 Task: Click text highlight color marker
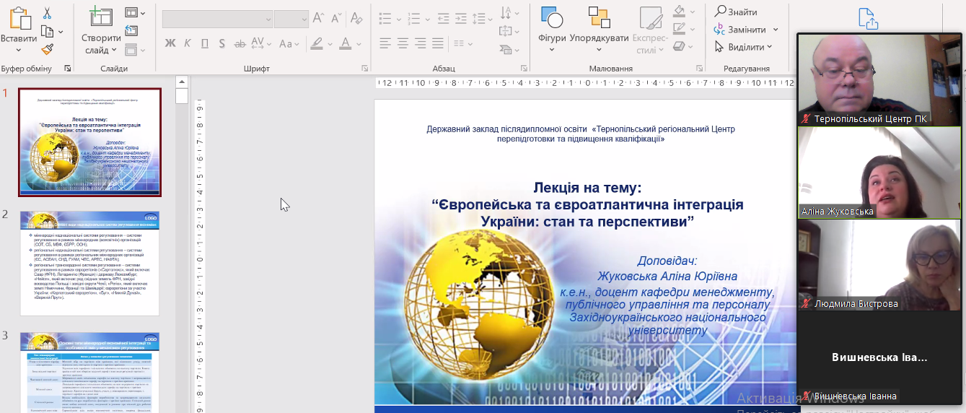click(x=316, y=43)
